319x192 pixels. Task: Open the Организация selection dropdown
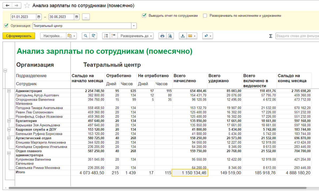[x=134, y=26]
